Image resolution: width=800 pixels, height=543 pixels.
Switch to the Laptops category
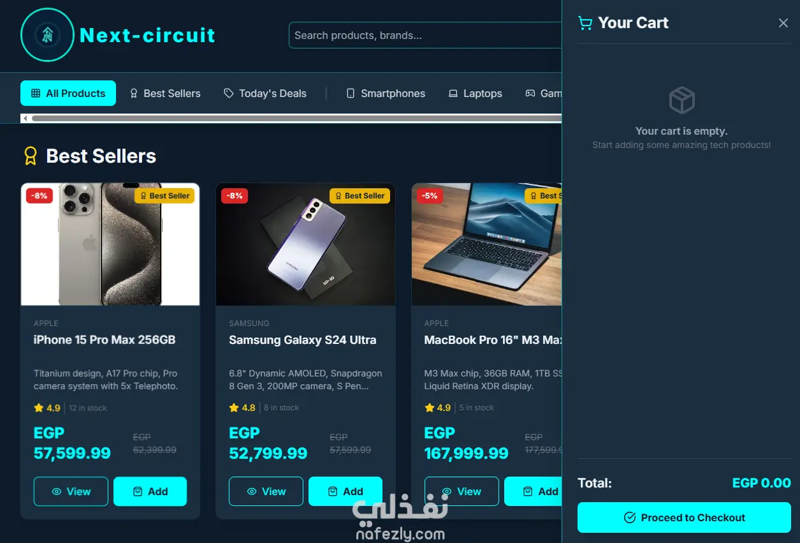point(475,93)
